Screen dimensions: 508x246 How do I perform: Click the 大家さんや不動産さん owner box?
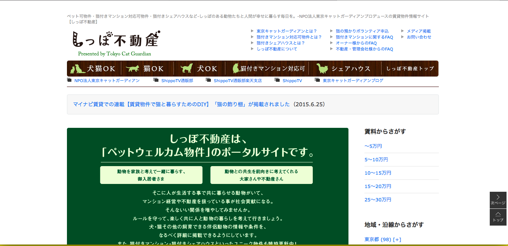pyautogui.click(x=261, y=175)
